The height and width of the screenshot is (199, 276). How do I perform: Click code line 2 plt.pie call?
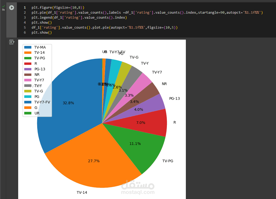point(147,12)
